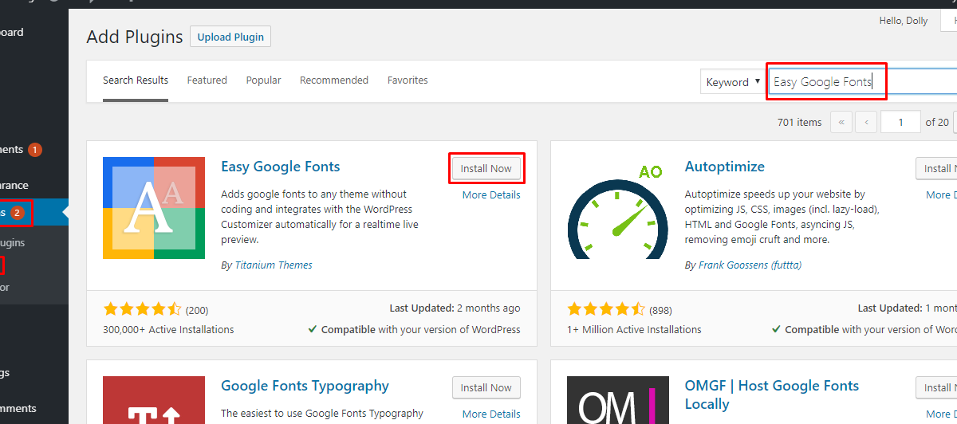Open the Keyword search type dropdown
Screen dimensions: 957x424
point(732,81)
